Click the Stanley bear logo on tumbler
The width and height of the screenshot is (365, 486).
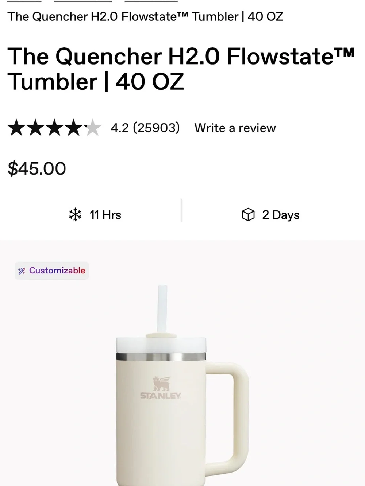pyautogui.click(x=161, y=388)
